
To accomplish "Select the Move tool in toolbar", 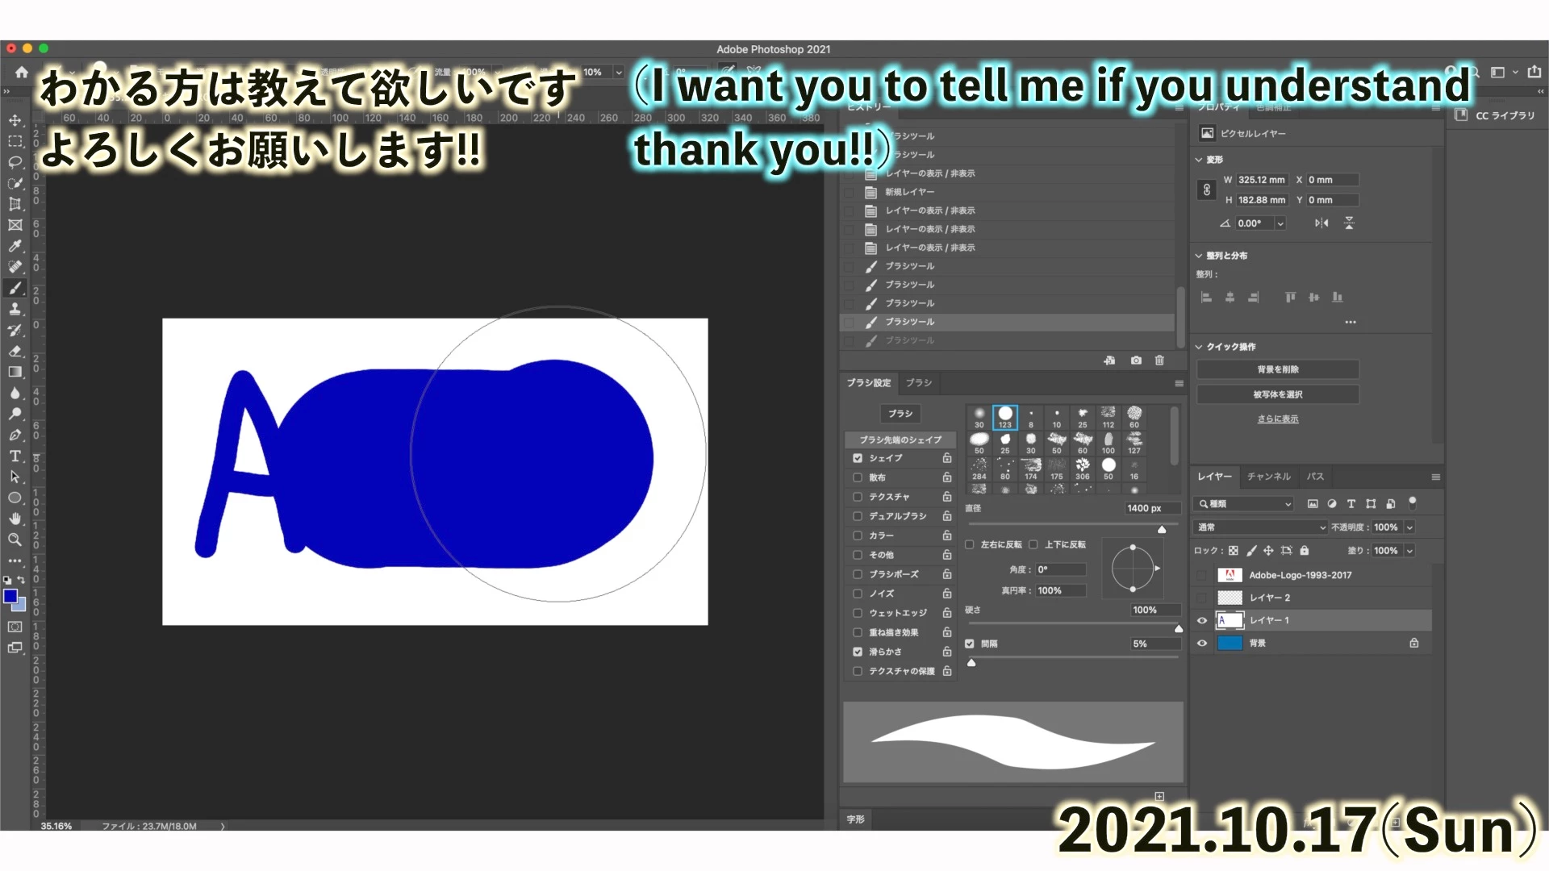I will (15, 120).
